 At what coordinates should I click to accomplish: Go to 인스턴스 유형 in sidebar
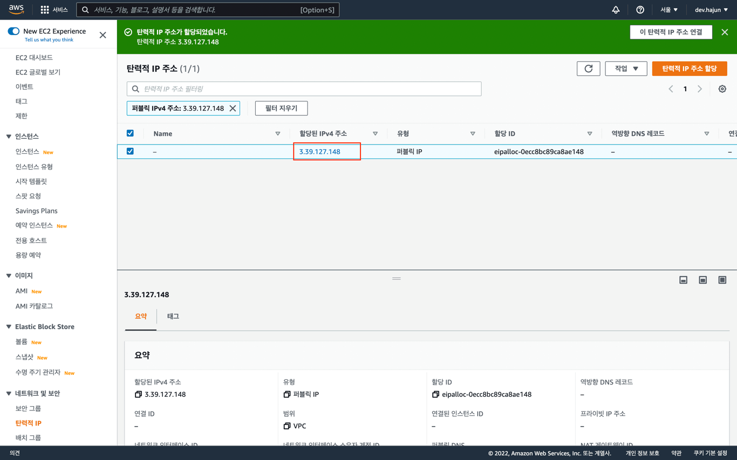pos(34,167)
